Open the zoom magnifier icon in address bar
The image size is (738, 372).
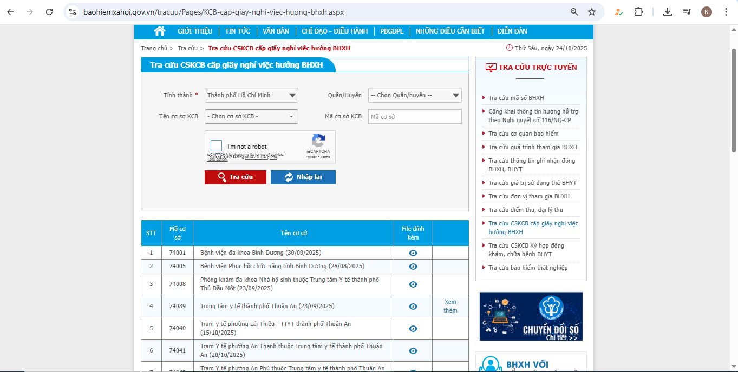coord(574,12)
